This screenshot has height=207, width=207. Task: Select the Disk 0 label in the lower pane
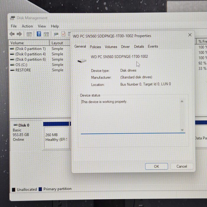[24, 125]
